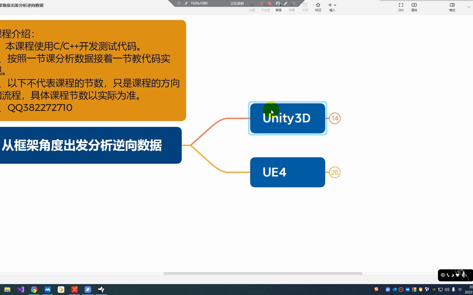Open File Explorer from taskbar

pos(7,290)
